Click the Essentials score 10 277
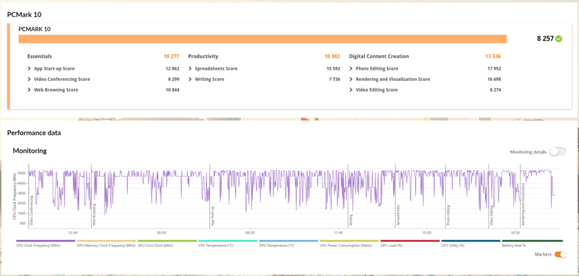Screen dimensions: 579x276 pos(171,57)
